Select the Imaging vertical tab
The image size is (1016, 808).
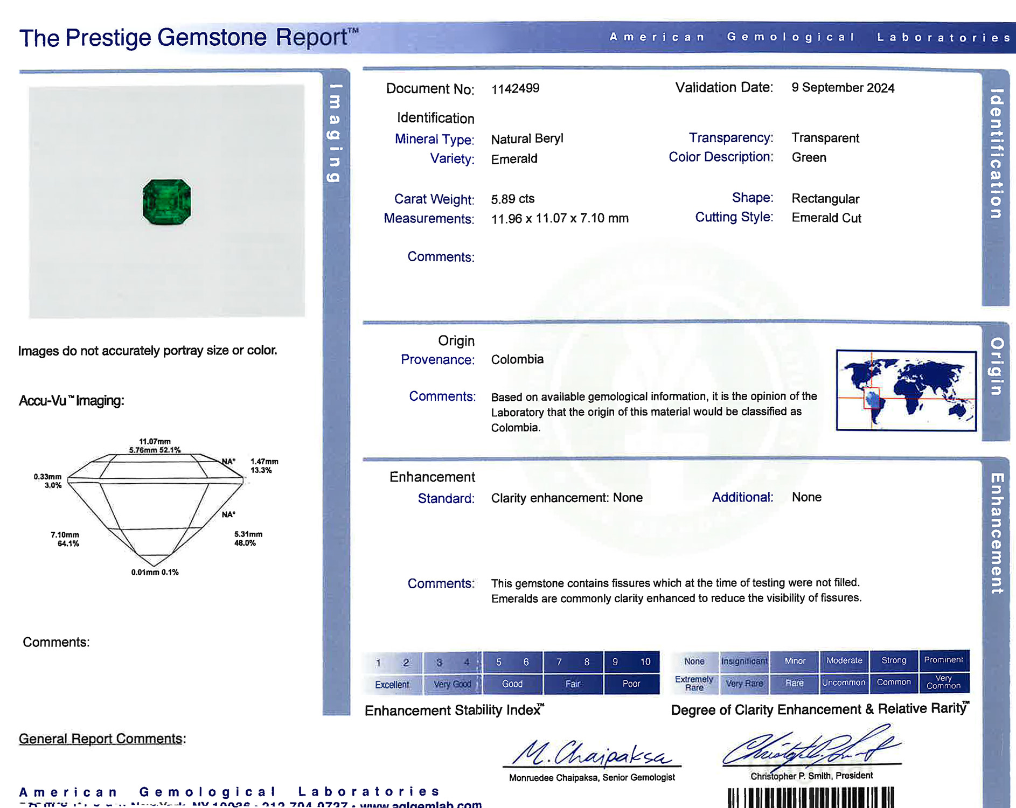pyautogui.click(x=335, y=133)
